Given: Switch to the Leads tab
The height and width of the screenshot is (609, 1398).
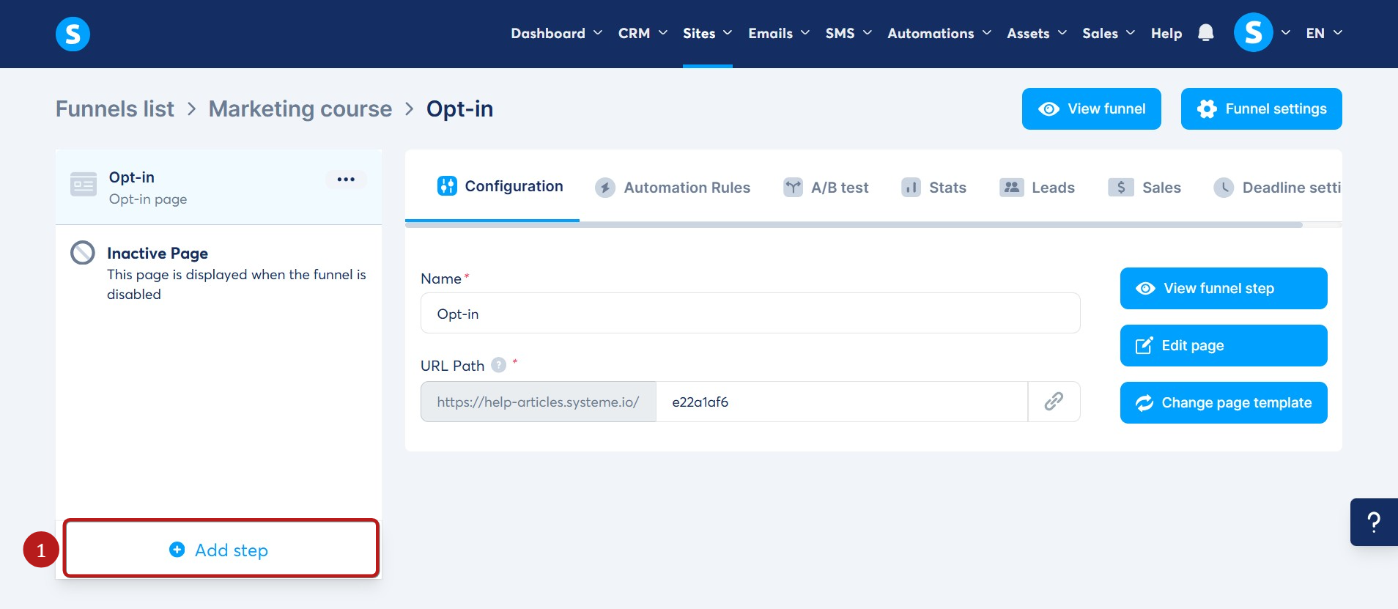Looking at the screenshot, I should 1037,188.
